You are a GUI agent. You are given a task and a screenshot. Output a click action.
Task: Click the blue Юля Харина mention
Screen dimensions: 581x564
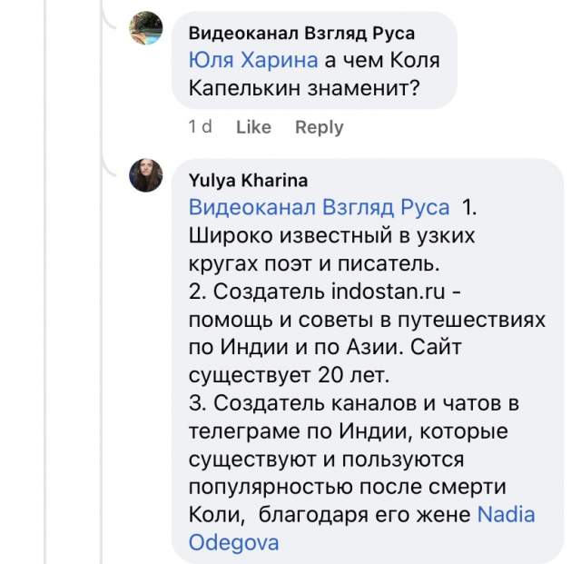[253, 61]
